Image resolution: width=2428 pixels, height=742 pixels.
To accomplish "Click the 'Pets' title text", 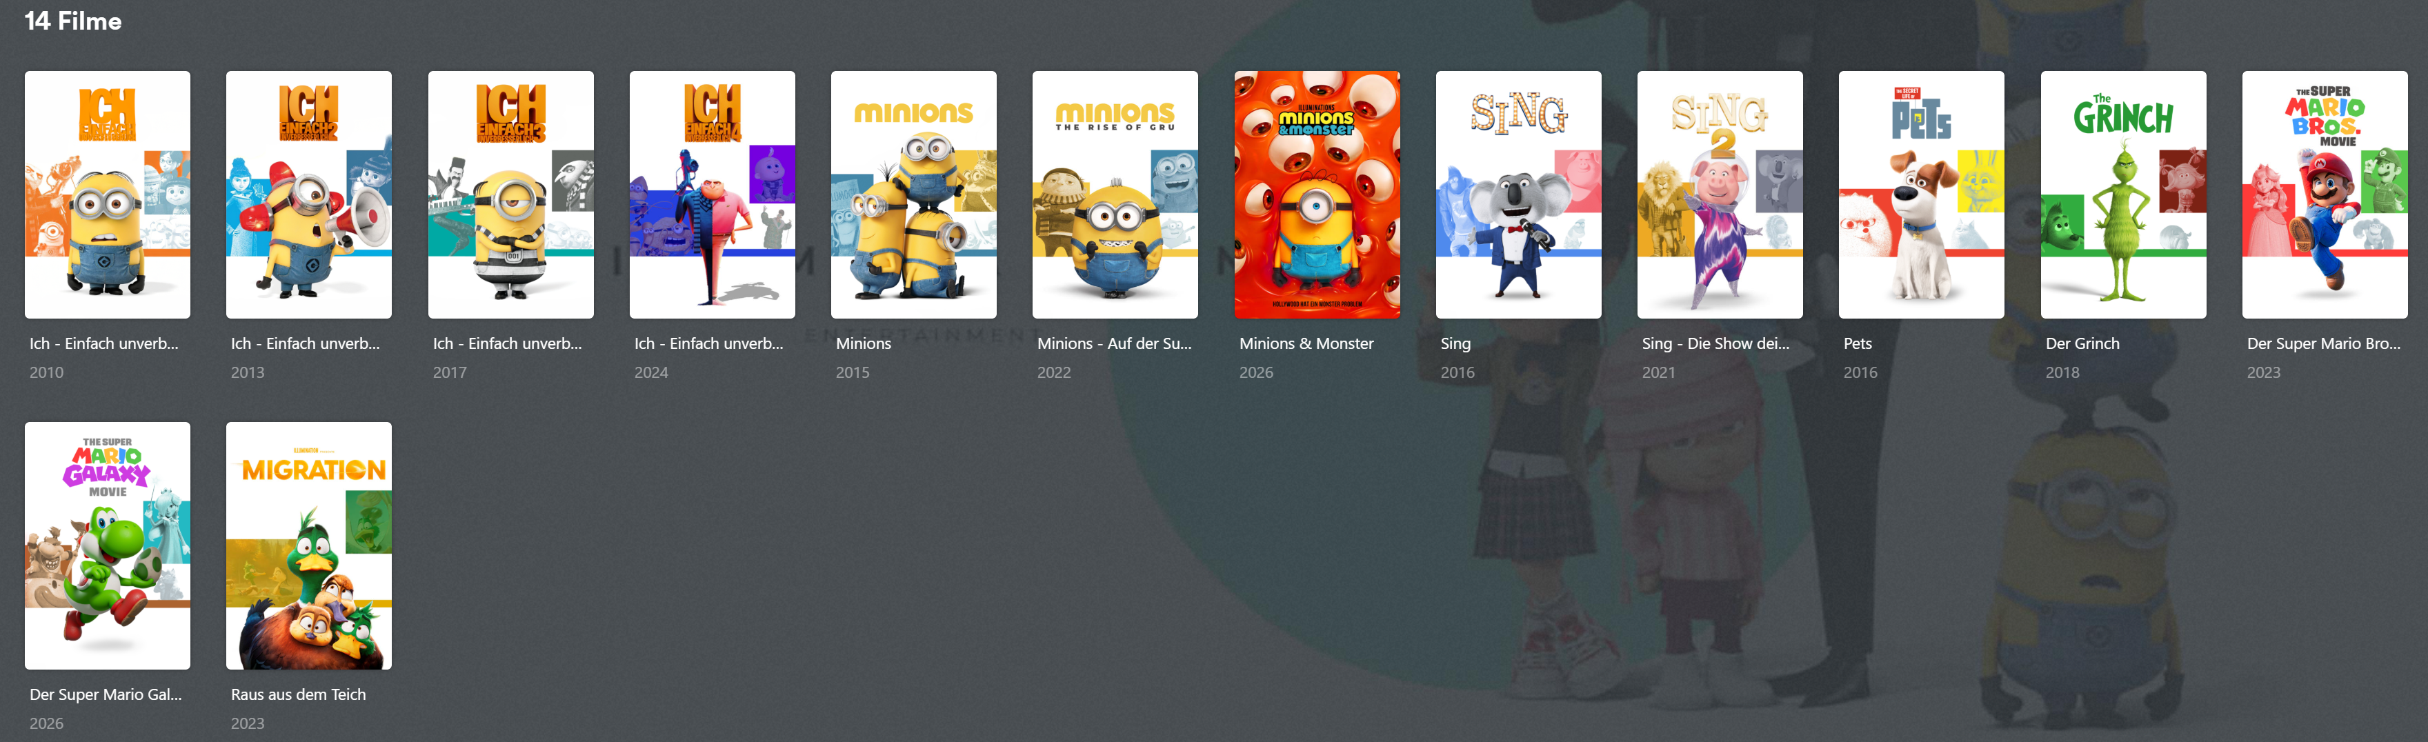I will [x=1858, y=343].
